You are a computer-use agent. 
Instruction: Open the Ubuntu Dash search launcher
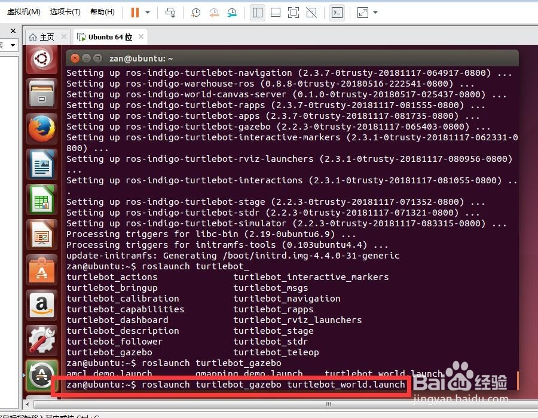pyautogui.click(x=42, y=59)
